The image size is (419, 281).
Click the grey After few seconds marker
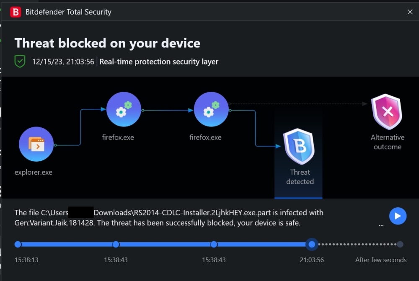(x=400, y=244)
